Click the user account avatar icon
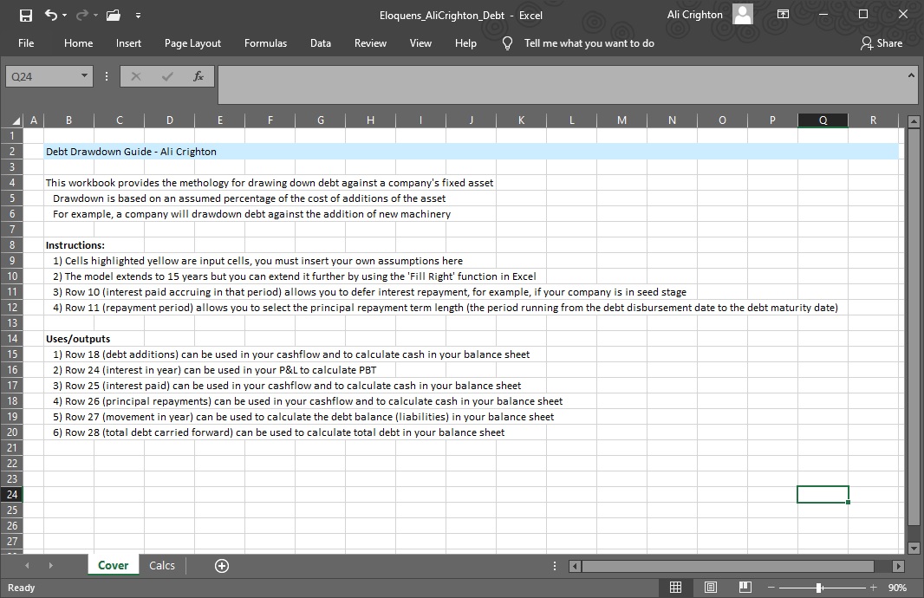 pos(743,14)
